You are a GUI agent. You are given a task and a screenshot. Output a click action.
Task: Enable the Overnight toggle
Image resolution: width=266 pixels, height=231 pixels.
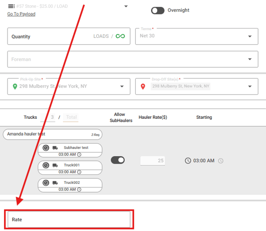click(x=158, y=11)
